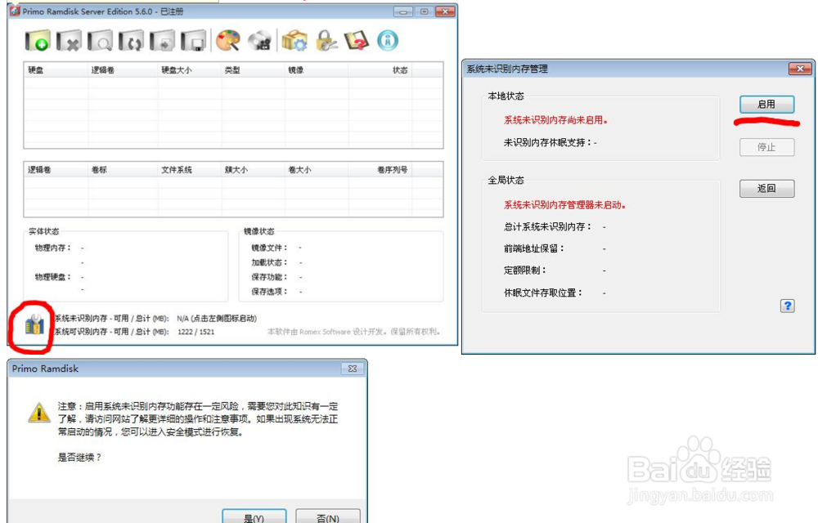This screenshot has height=523, width=818.
Task: Open the box with gear settings icon
Action: pos(294,41)
